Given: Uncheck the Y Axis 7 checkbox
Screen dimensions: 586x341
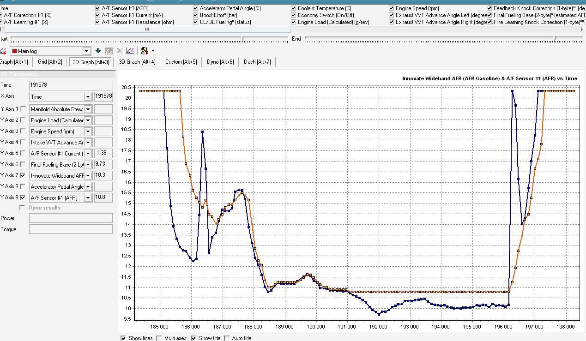Looking at the screenshot, I should click(x=23, y=175).
